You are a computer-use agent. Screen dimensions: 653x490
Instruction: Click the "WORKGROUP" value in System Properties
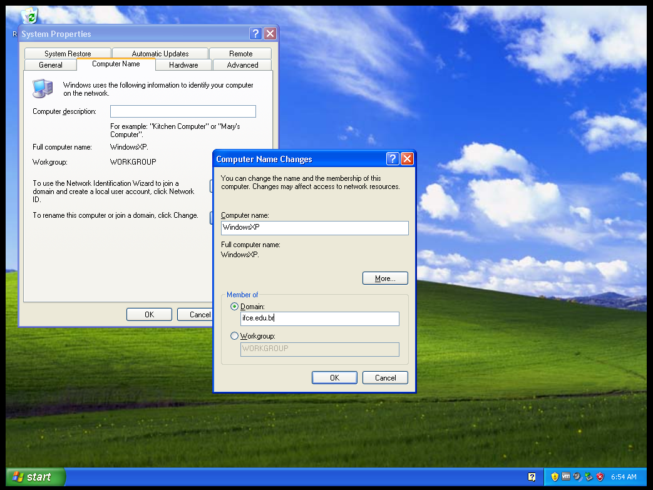[133, 162]
